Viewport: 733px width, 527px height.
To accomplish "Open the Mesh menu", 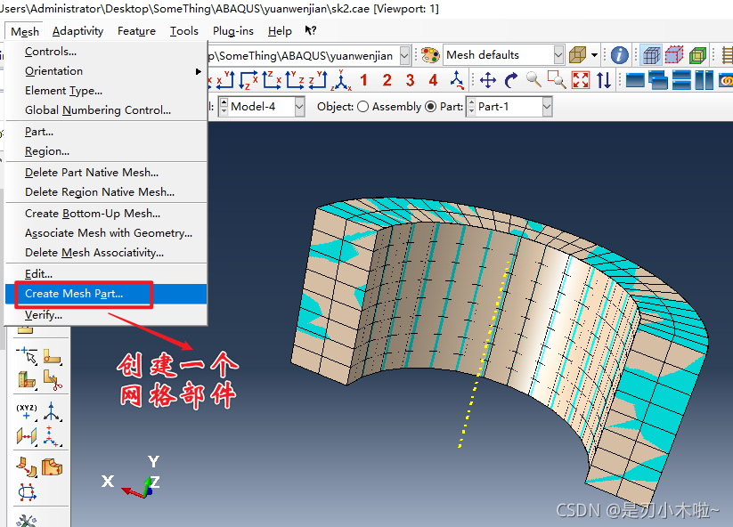I will point(25,31).
